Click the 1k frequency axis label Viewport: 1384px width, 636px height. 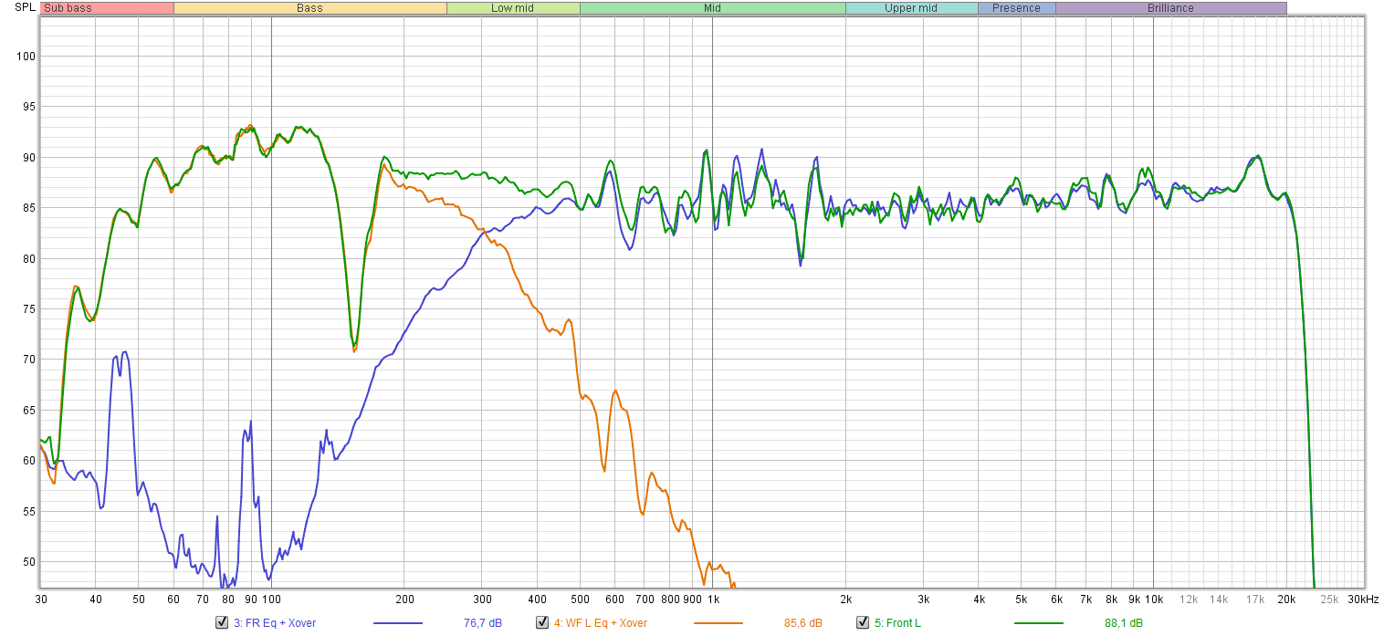tap(712, 600)
